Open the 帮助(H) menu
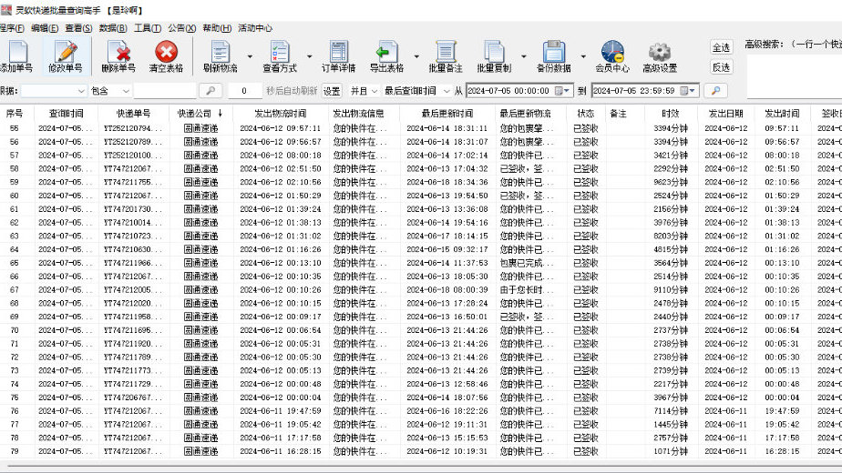The width and height of the screenshot is (842, 473). (x=217, y=28)
